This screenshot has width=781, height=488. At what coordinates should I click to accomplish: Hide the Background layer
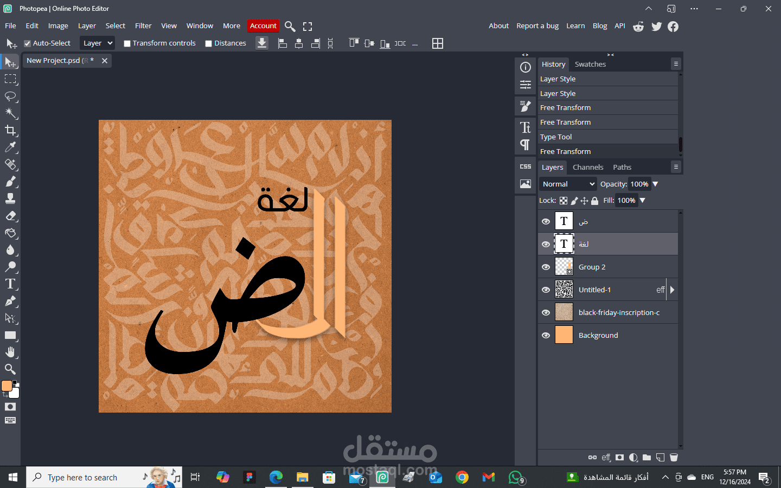coord(546,335)
